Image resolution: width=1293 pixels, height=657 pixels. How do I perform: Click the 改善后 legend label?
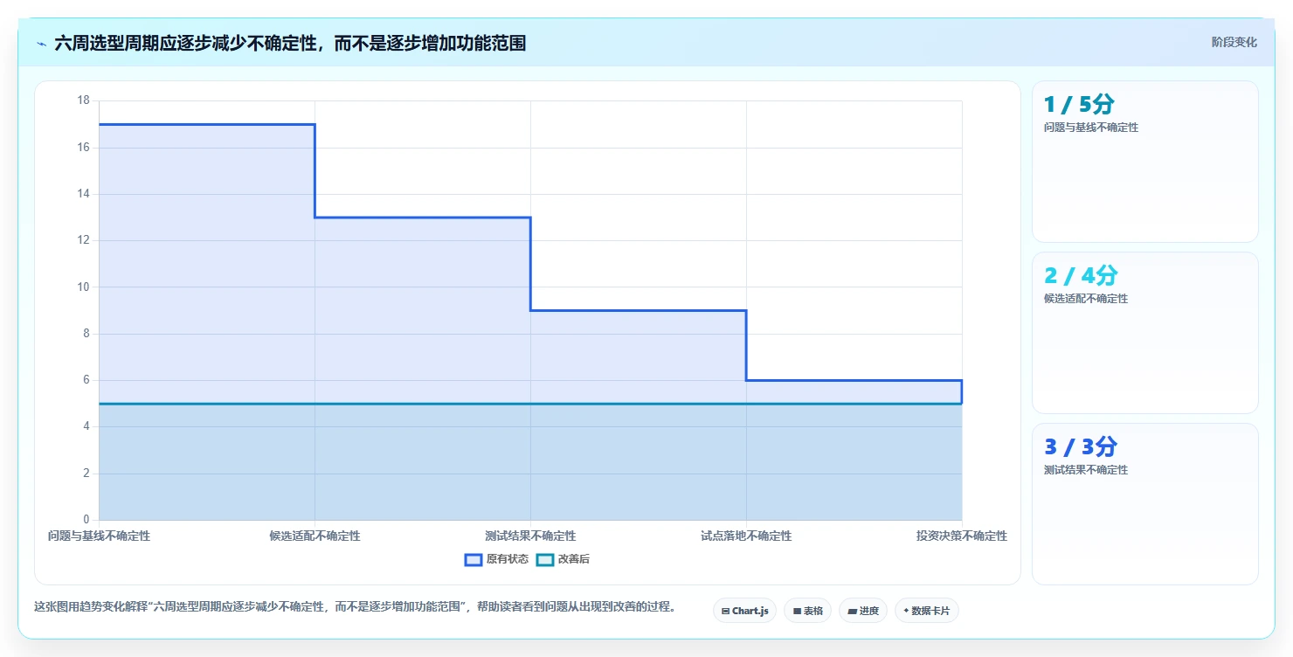(x=574, y=559)
